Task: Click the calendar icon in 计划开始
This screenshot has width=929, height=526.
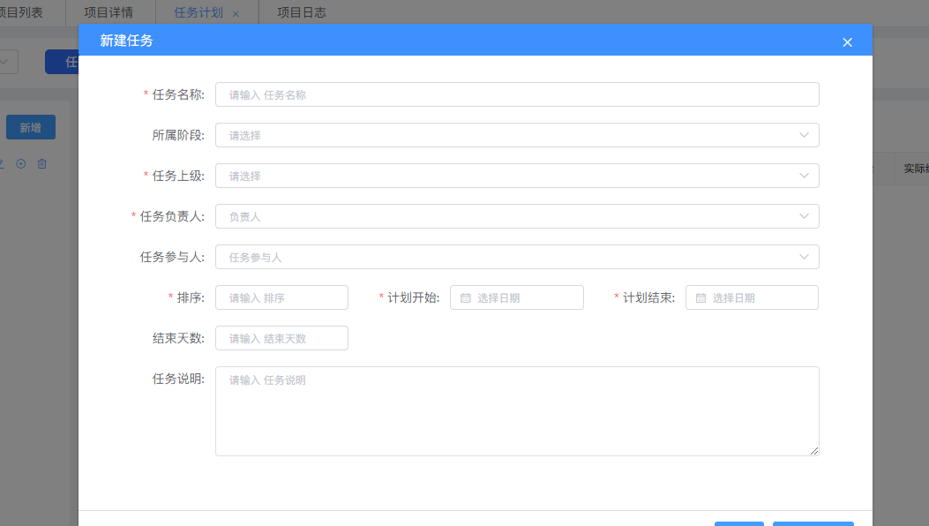Action: point(466,298)
